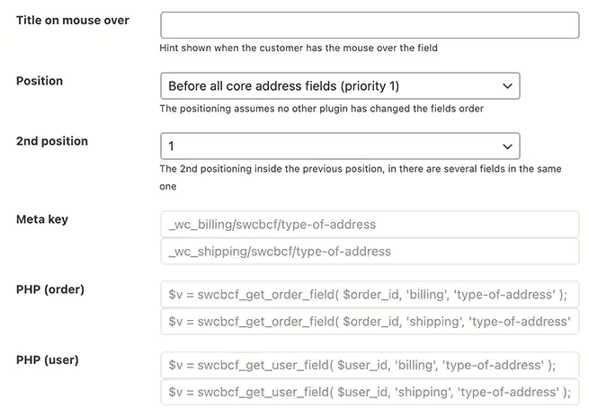Click the 2nd positioning description text
This screenshot has width=589, height=417.
click(361, 178)
